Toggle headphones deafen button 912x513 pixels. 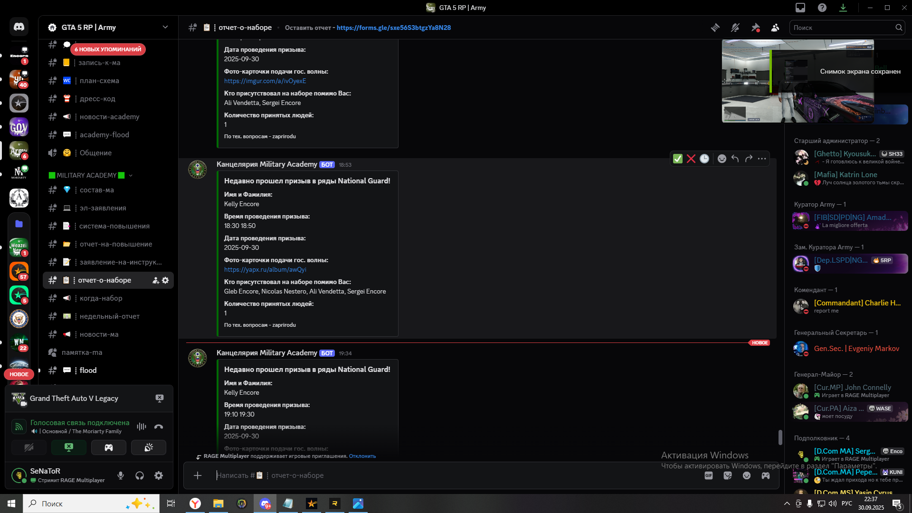(140, 475)
